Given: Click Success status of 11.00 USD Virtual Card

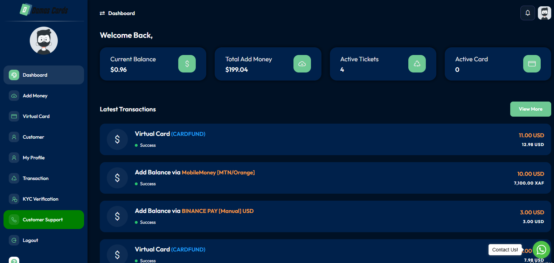Looking at the screenshot, I should point(148,145).
